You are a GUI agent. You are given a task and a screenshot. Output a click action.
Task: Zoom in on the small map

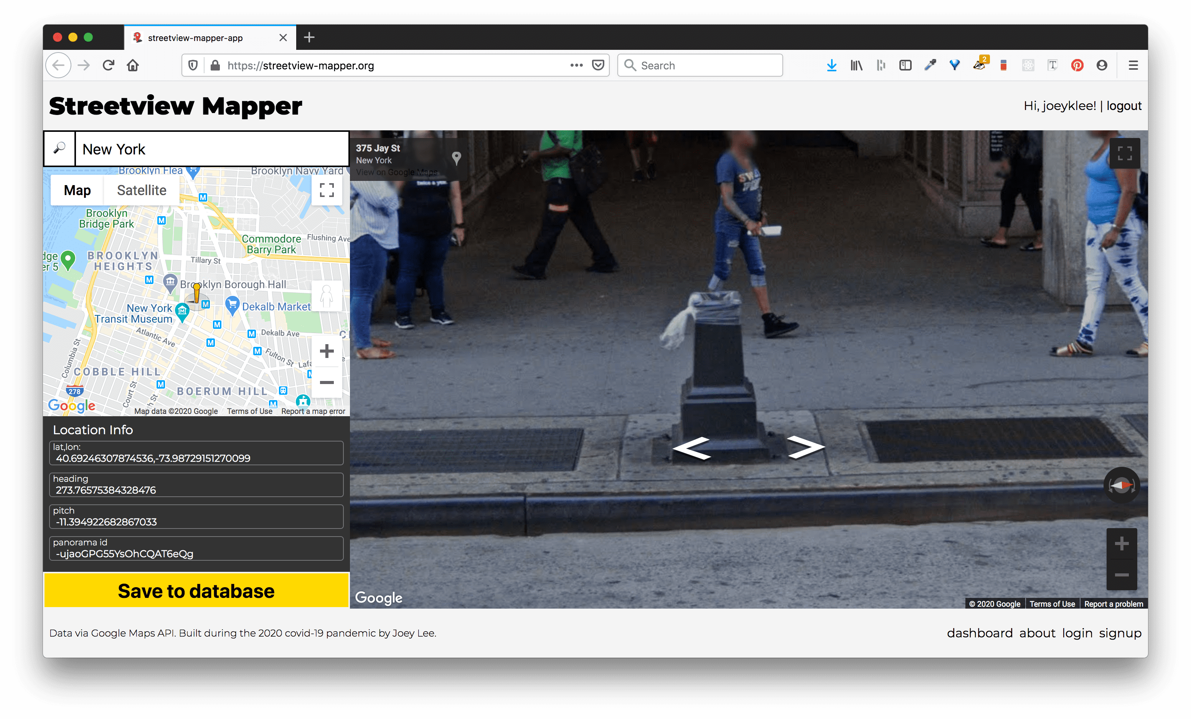[327, 351]
